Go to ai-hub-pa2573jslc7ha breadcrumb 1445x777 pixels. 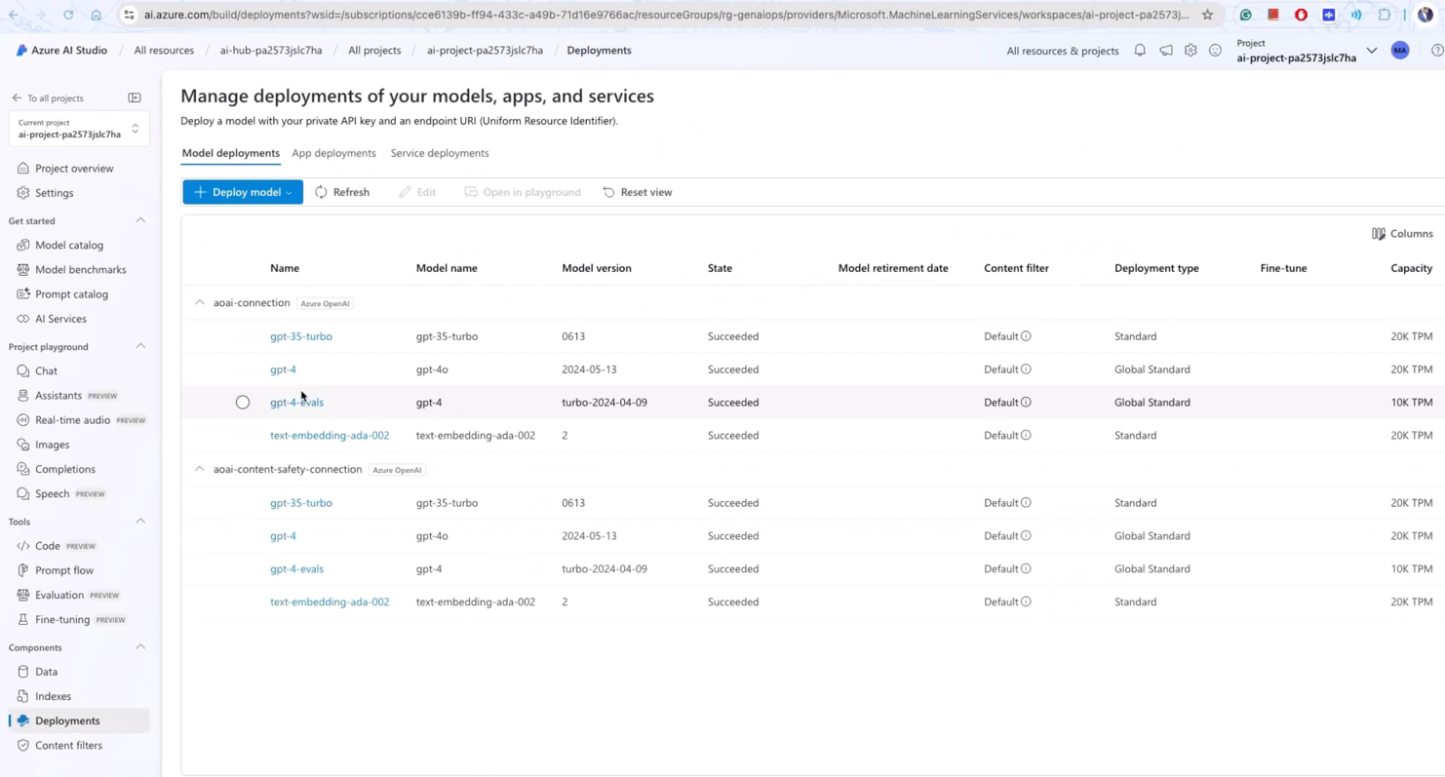point(271,51)
